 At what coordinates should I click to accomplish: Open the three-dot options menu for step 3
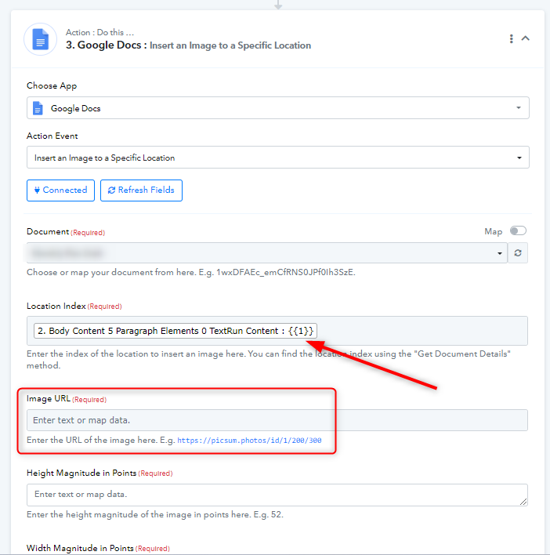511,38
